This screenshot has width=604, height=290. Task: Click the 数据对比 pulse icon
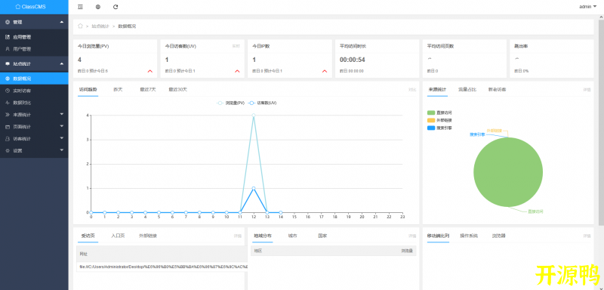pyautogui.click(x=8, y=103)
